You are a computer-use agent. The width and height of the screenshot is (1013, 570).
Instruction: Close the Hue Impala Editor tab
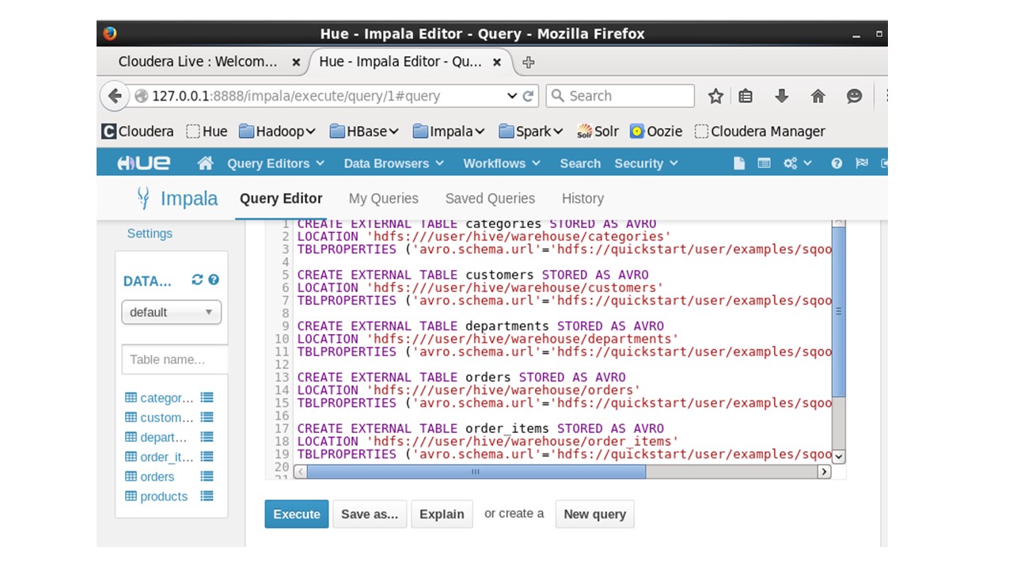pyautogui.click(x=497, y=62)
